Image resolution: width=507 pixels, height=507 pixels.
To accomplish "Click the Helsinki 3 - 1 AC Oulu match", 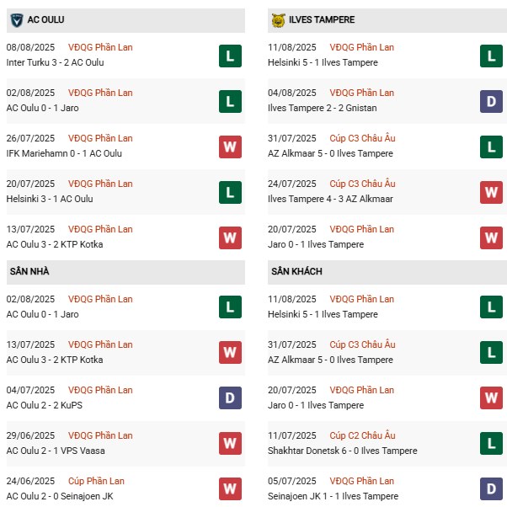I will [50, 199].
